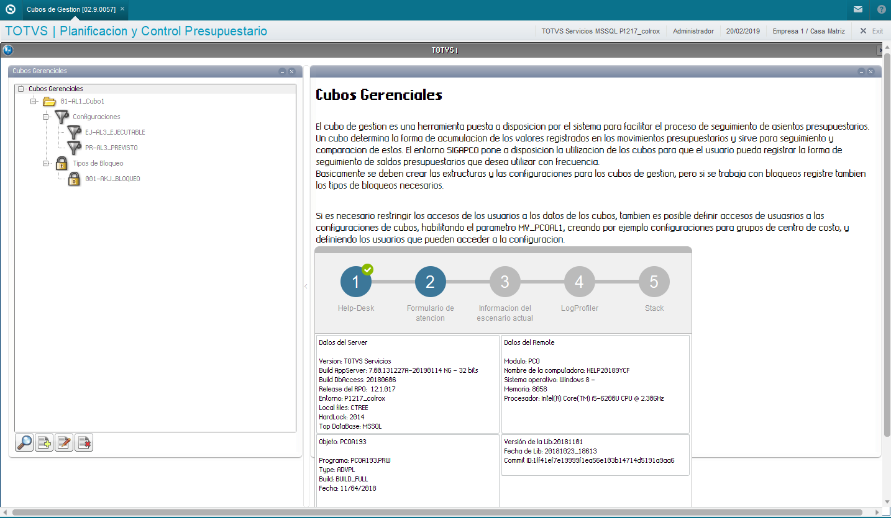891x518 pixels.
Task: Click the edit document pencil icon
Action: point(64,443)
